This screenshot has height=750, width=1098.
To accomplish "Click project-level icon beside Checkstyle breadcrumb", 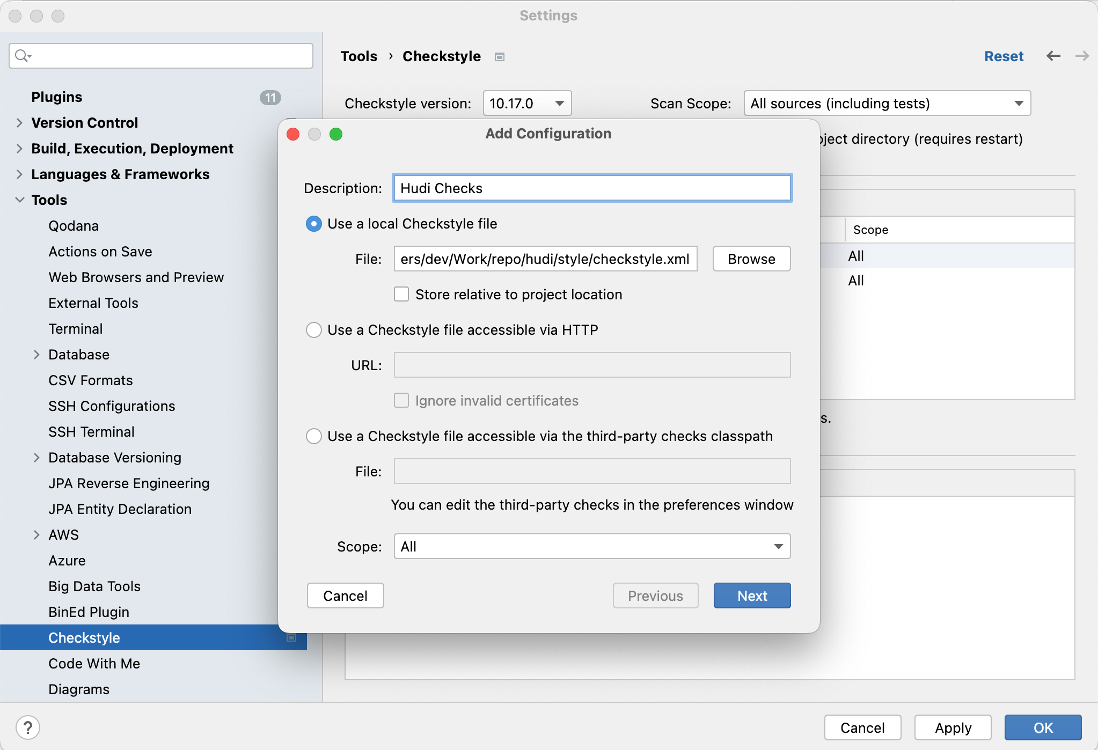I will coord(500,57).
